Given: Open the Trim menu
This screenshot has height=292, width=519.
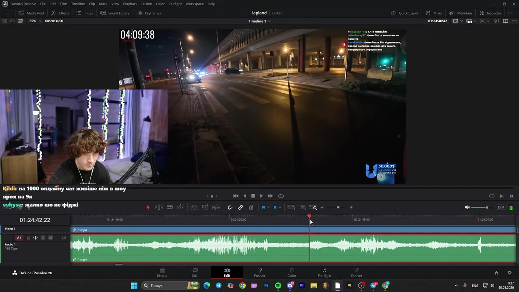Looking at the screenshot, I should pos(63,4).
